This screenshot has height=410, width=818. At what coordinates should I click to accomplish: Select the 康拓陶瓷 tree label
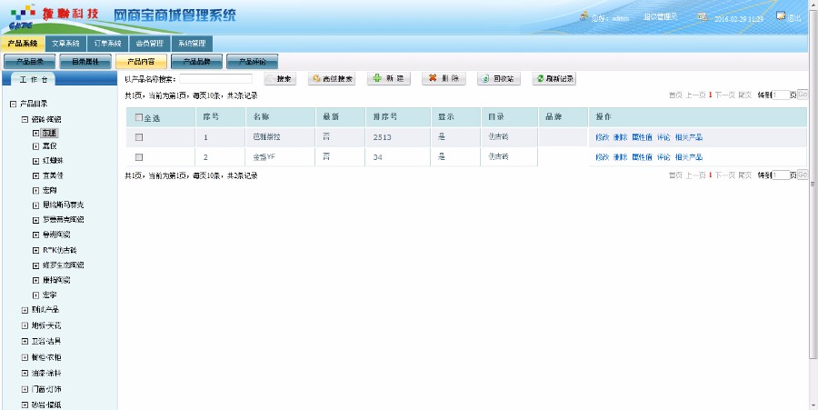click(x=56, y=280)
